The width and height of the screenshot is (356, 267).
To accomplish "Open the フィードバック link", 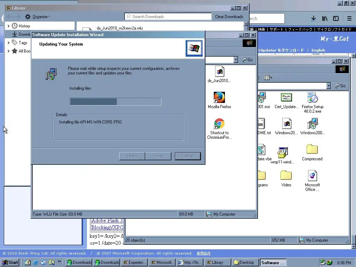I will point(300,29).
